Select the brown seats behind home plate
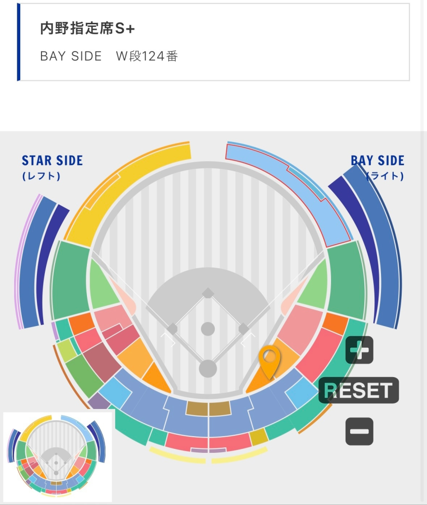This screenshot has width=427, height=505. 208,408
